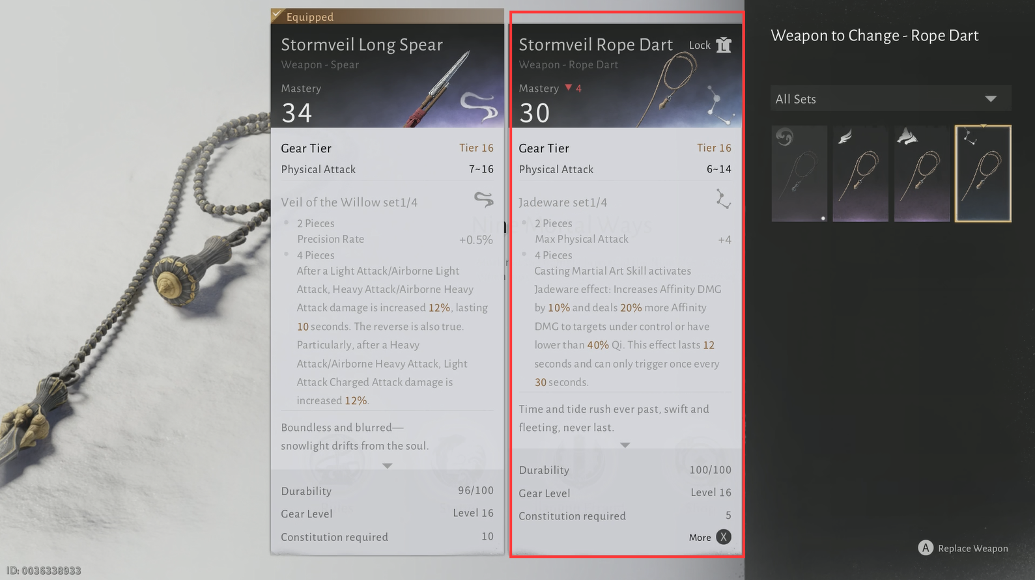Select the greyed rope dart with swirl emblem
Screen dimensions: 1035x580
[x=799, y=174]
